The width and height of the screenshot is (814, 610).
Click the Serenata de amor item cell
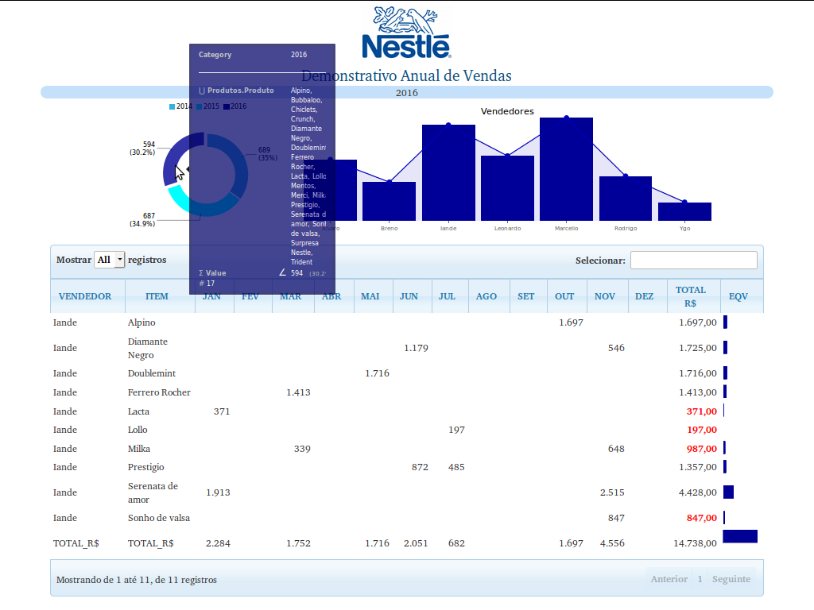point(153,492)
